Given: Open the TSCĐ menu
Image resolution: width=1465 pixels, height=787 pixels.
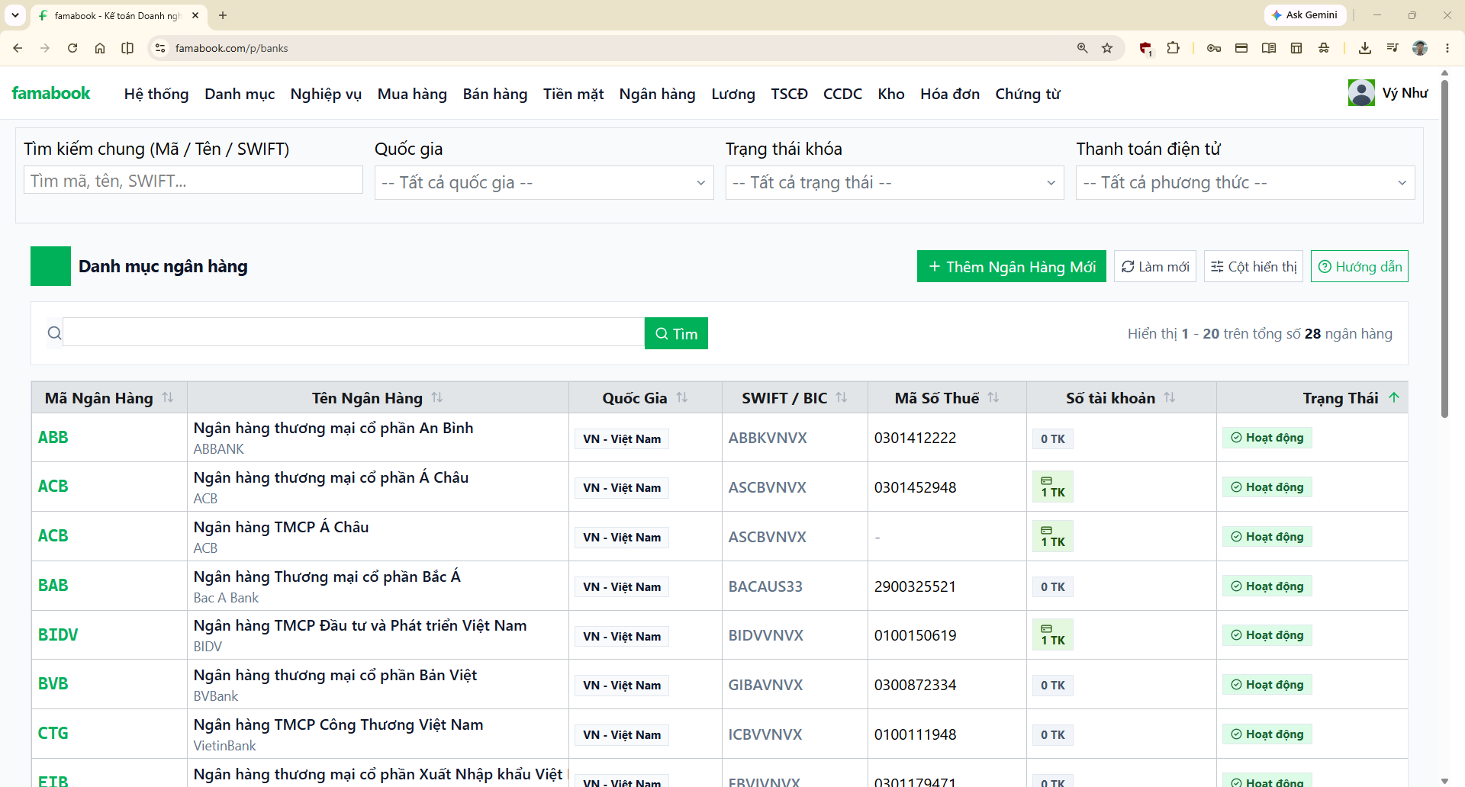Looking at the screenshot, I should tap(789, 94).
